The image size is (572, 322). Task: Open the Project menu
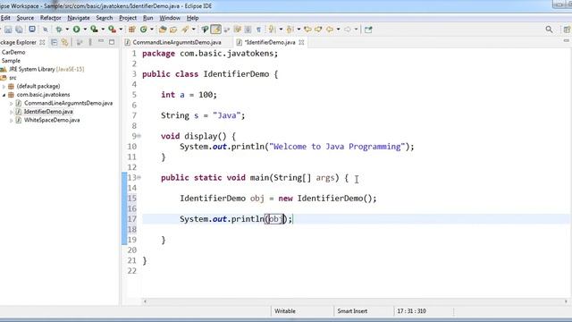(128, 18)
